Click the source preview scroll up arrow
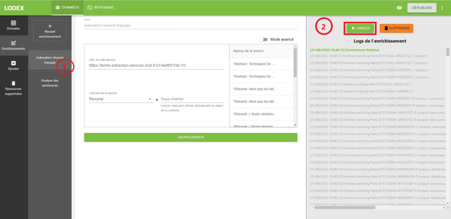Image resolution: width=451 pixels, height=219 pixels. click(x=295, y=47)
